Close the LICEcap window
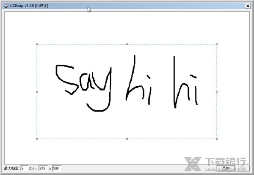254x175 pixels. point(248,5)
